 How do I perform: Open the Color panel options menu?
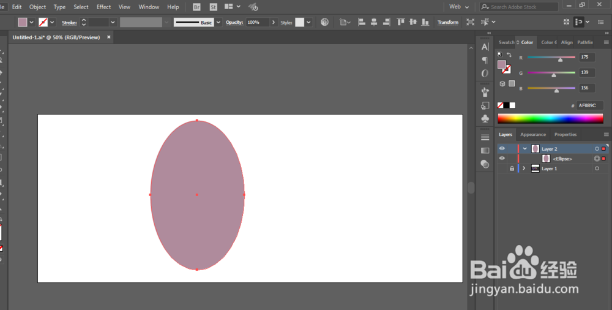[606, 42]
